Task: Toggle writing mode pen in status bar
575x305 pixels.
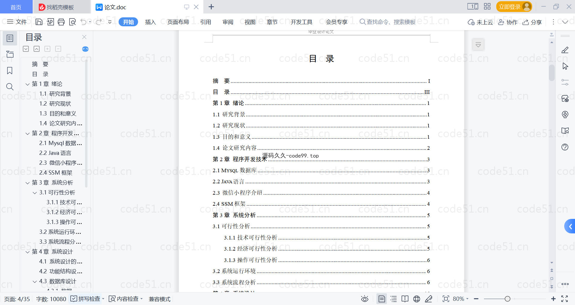Action: click(x=429, y=299)
